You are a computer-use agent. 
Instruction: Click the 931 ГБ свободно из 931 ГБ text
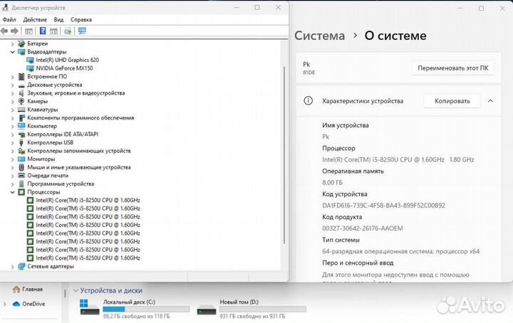point(252,316)
